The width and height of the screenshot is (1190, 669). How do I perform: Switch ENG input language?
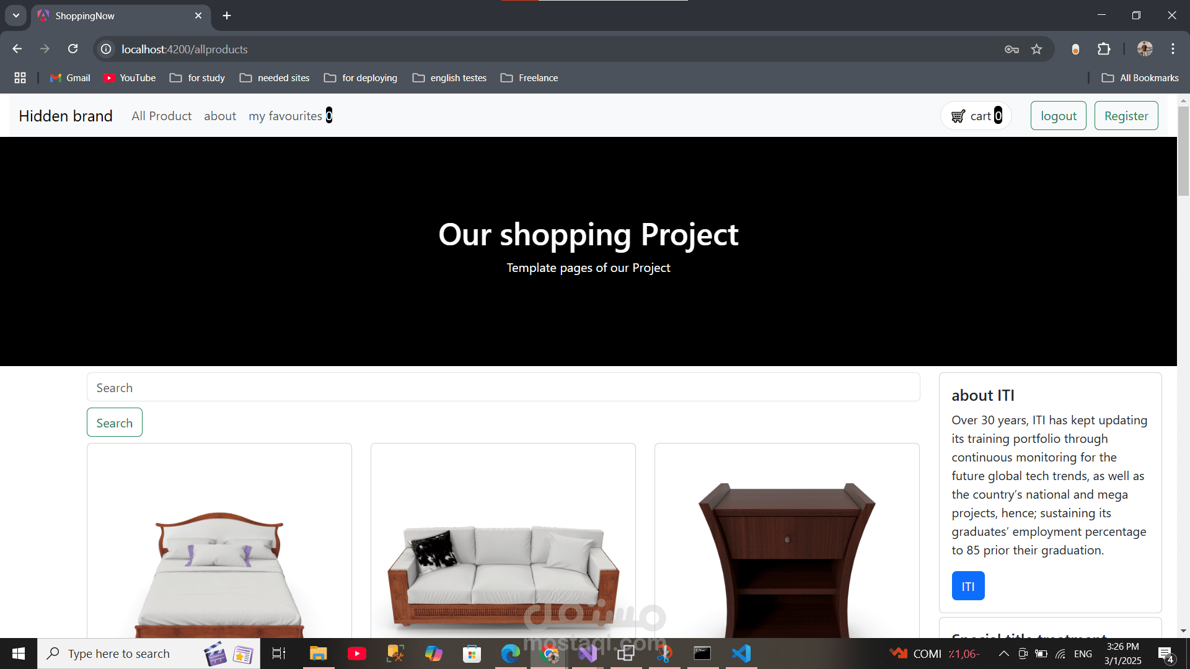(x=1083, y=654)
